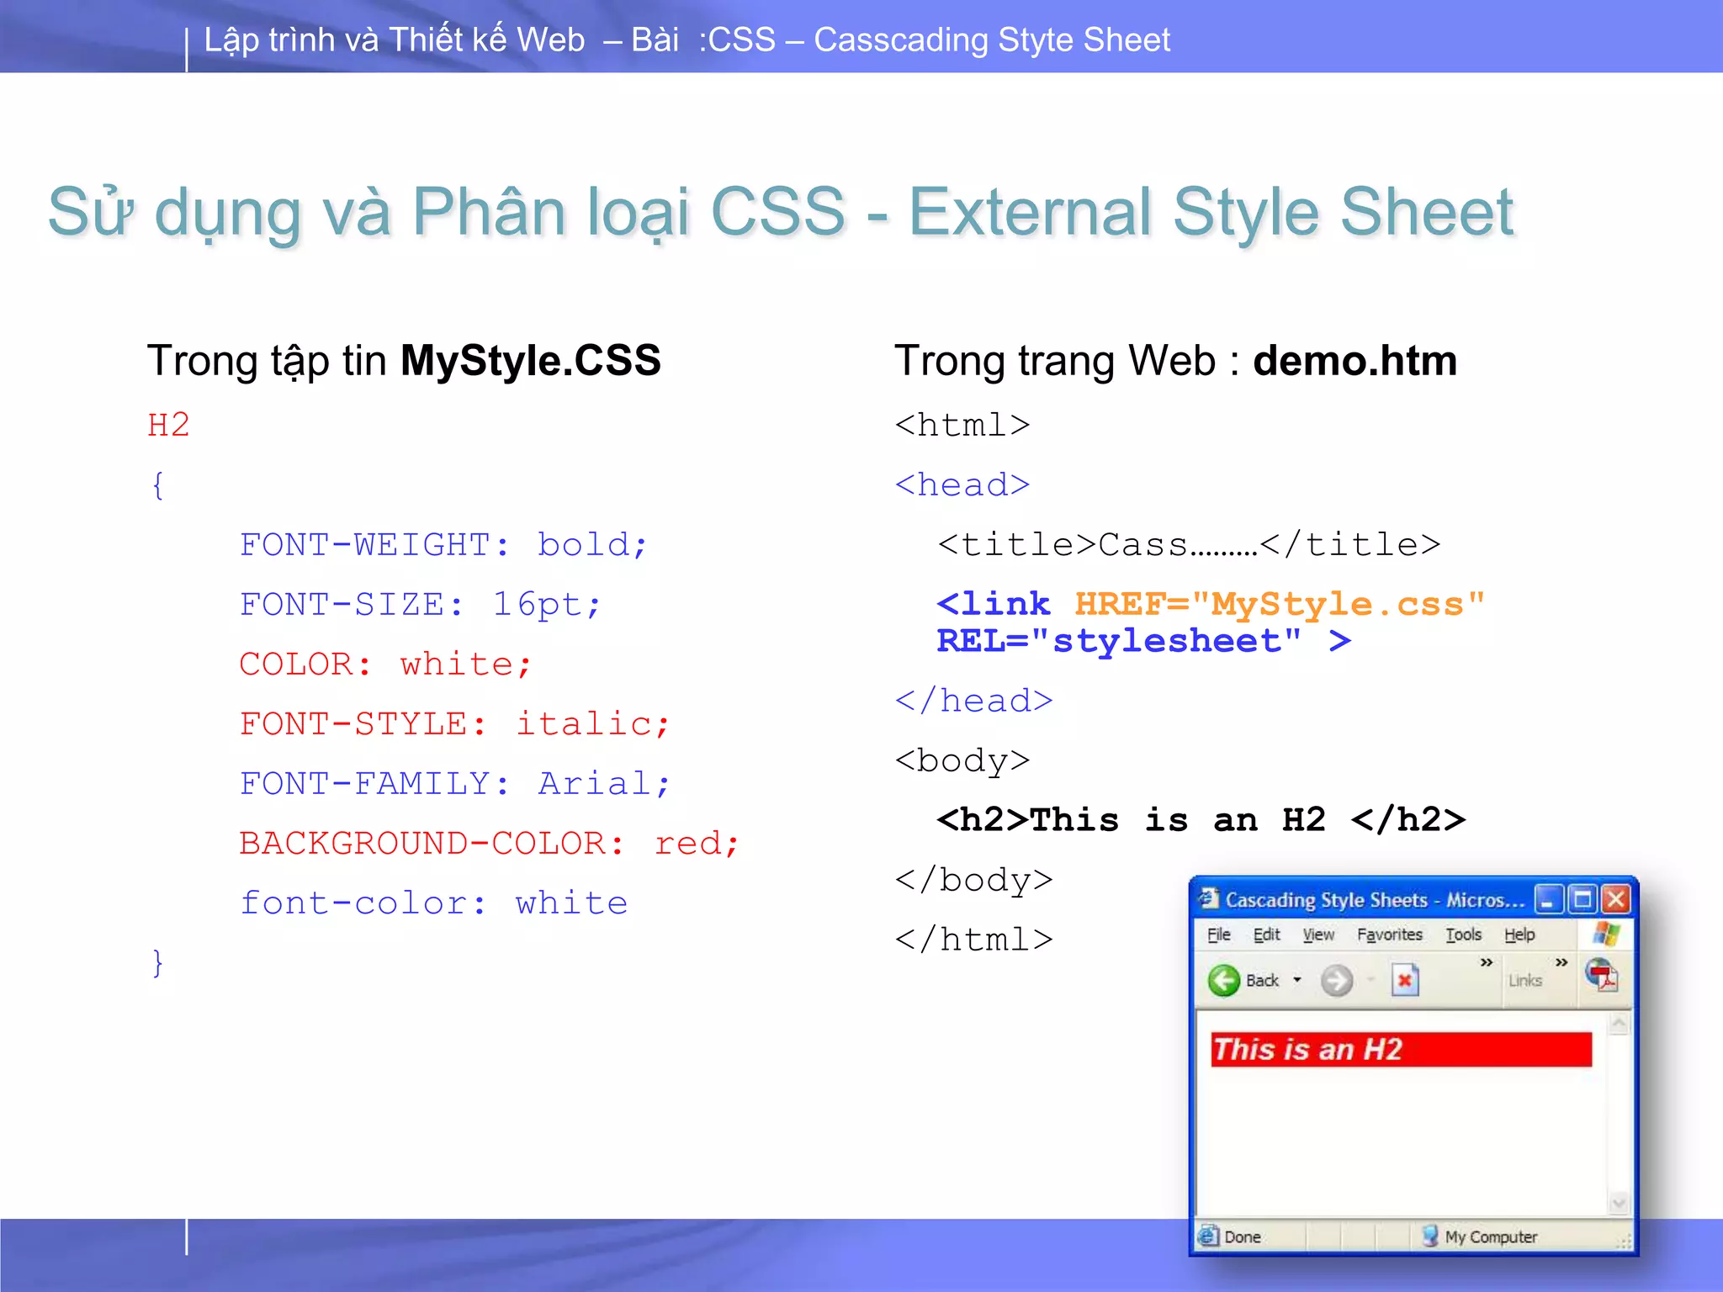The image size is (1723, 1292).
Task: Click the '<body>' opening tag
Action: click(x=962, y=760)
